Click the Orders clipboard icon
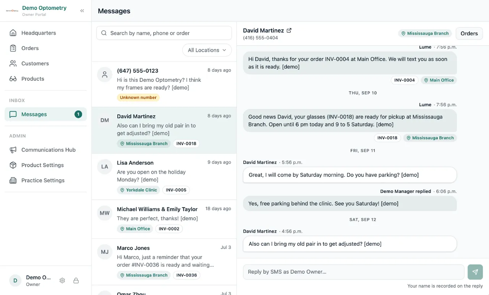The height and width of the screenshot is (295, 489). 13,48
